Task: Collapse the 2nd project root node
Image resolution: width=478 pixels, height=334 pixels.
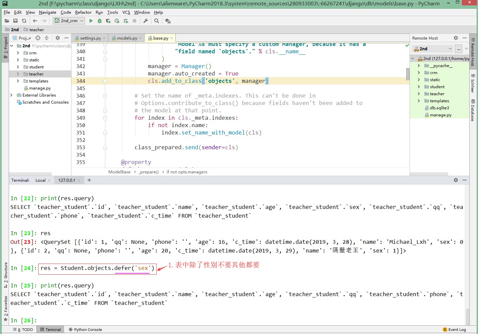Action: [12, 46]
